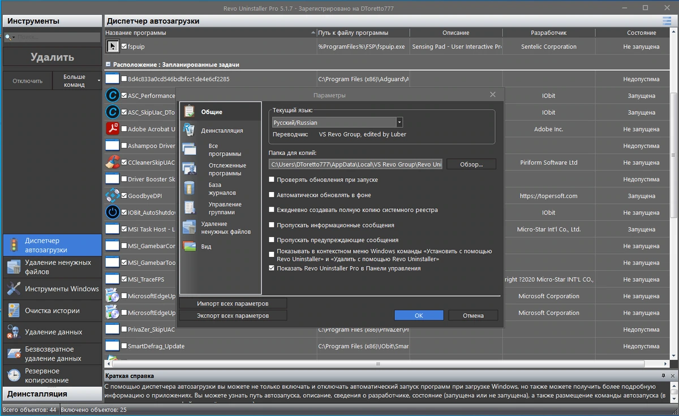Close the Параметры dialog
679x416 pixels.
pyautogui.click(x=493, y=95)
